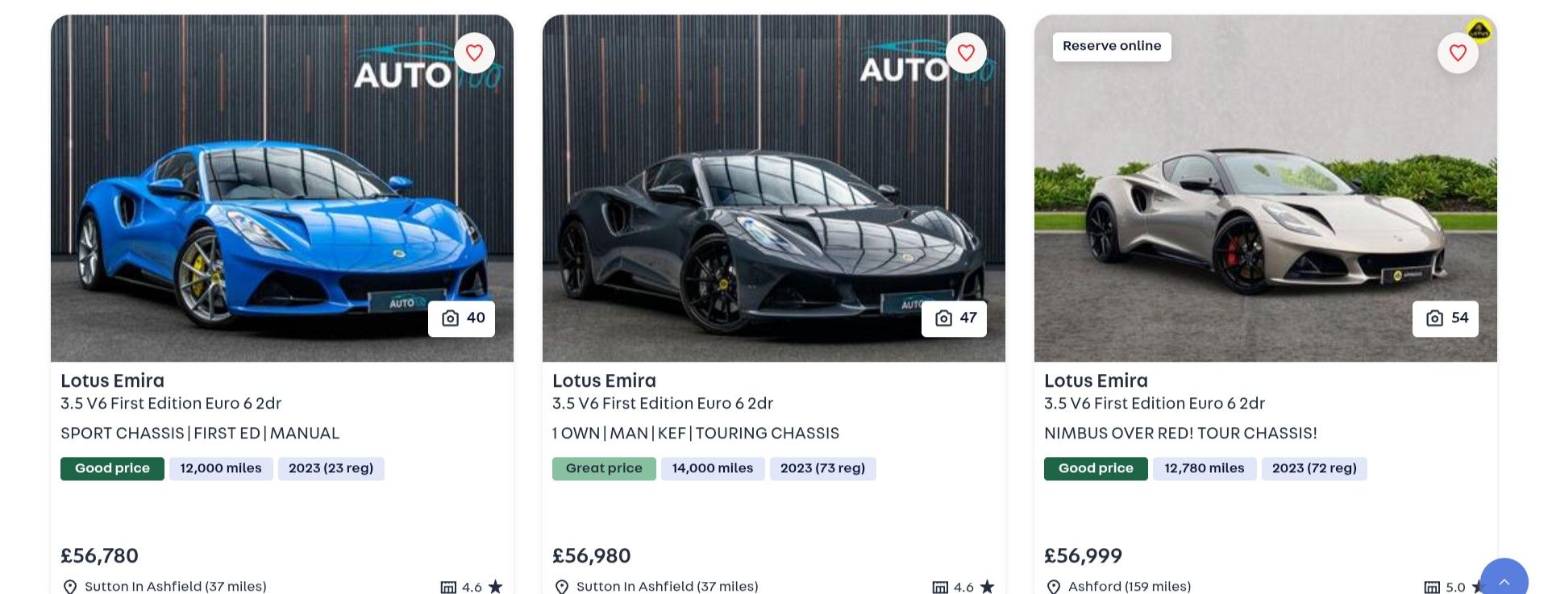Click the location pin under £56,980
This screenshot has height=594, width=1548.
pyautogui.click(x=562, y=587)
